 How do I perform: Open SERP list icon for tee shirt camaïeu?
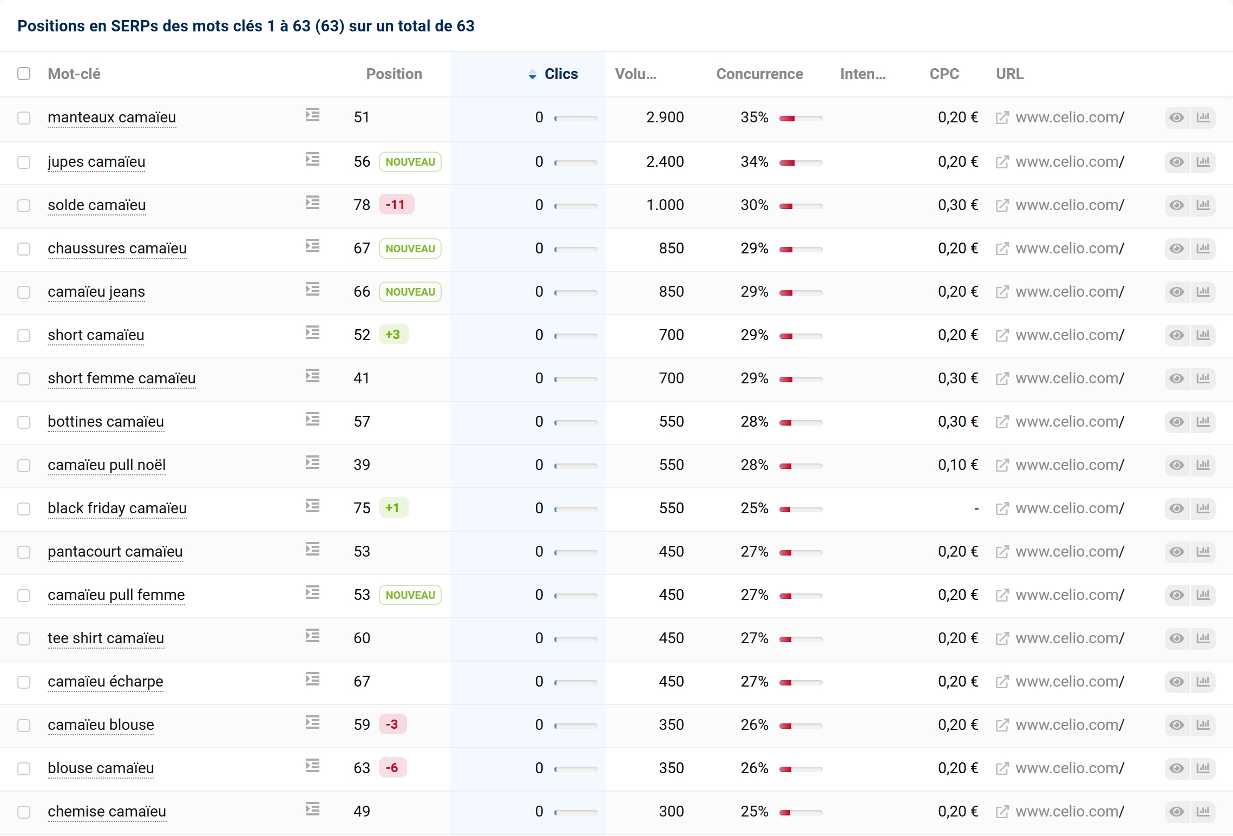point(312,636)
